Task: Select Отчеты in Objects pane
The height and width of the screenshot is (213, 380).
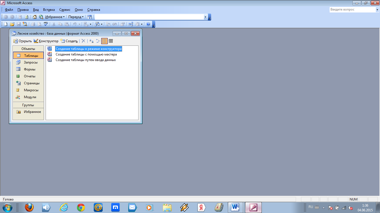Action: (28, 76)
